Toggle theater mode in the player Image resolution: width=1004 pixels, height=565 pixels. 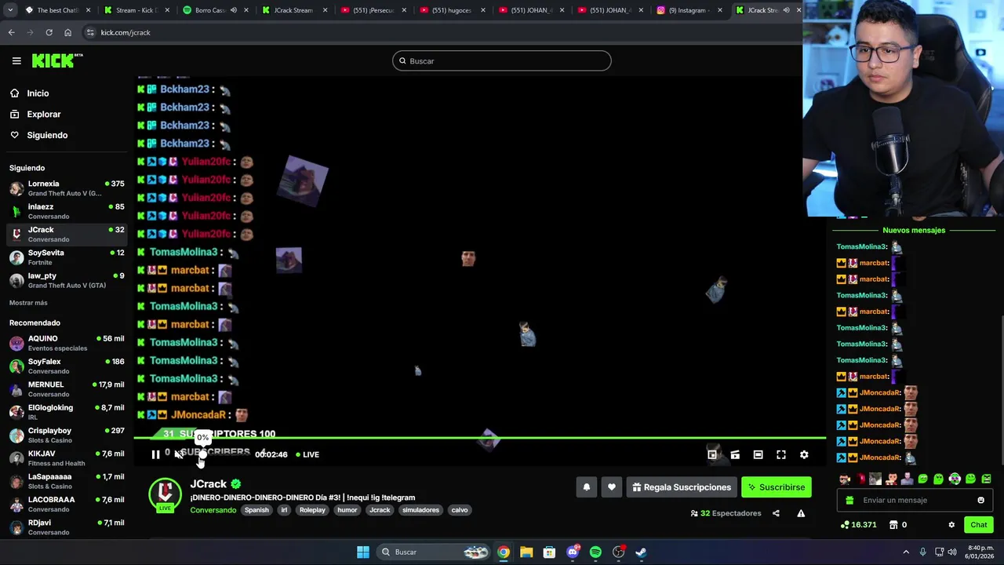tap(758, 454)
